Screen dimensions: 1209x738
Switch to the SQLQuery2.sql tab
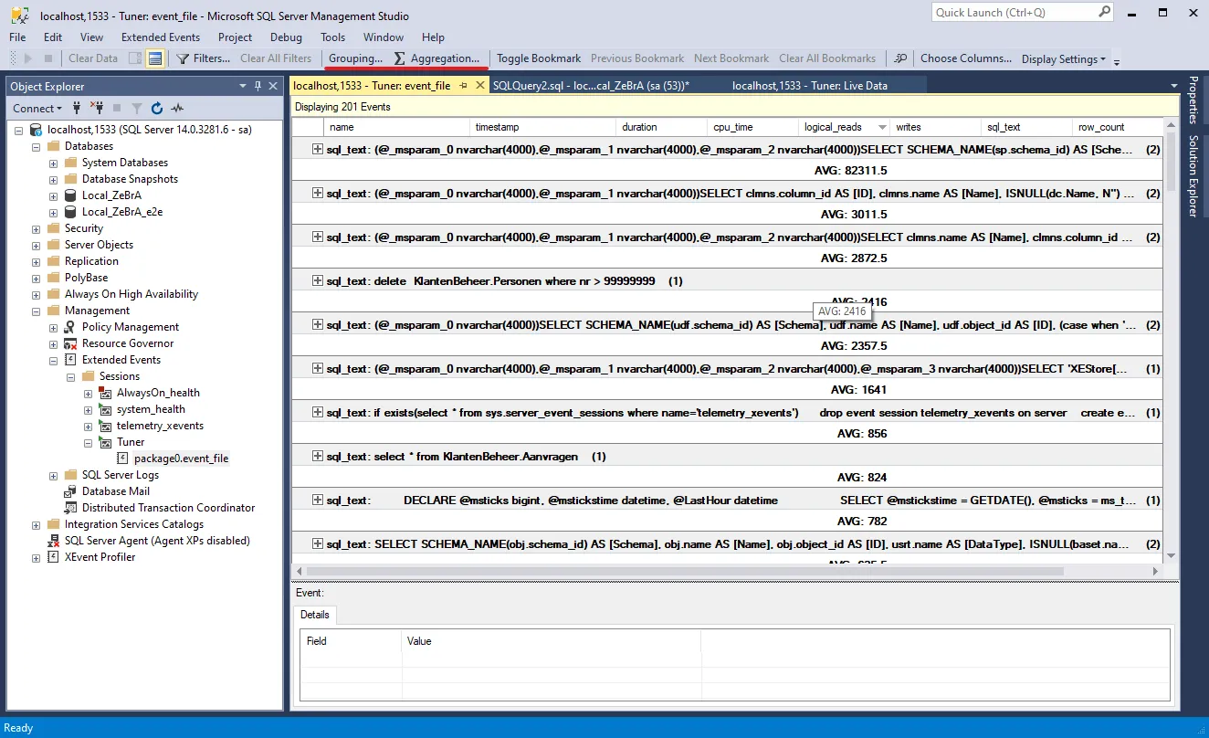pos(591,85)
